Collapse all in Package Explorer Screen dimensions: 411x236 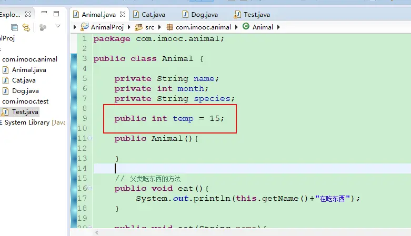[14, 27]
